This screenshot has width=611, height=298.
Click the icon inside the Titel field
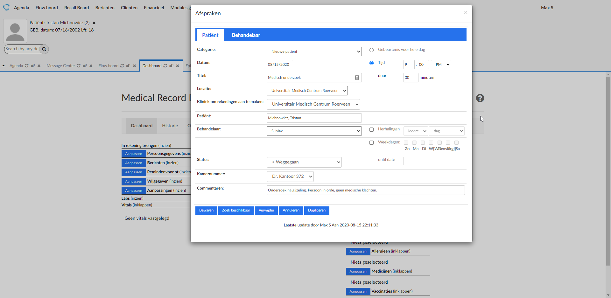(357, 78)
